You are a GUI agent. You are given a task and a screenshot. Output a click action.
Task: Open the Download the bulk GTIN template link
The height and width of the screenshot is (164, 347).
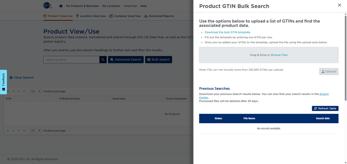click(x=227, y=32)
